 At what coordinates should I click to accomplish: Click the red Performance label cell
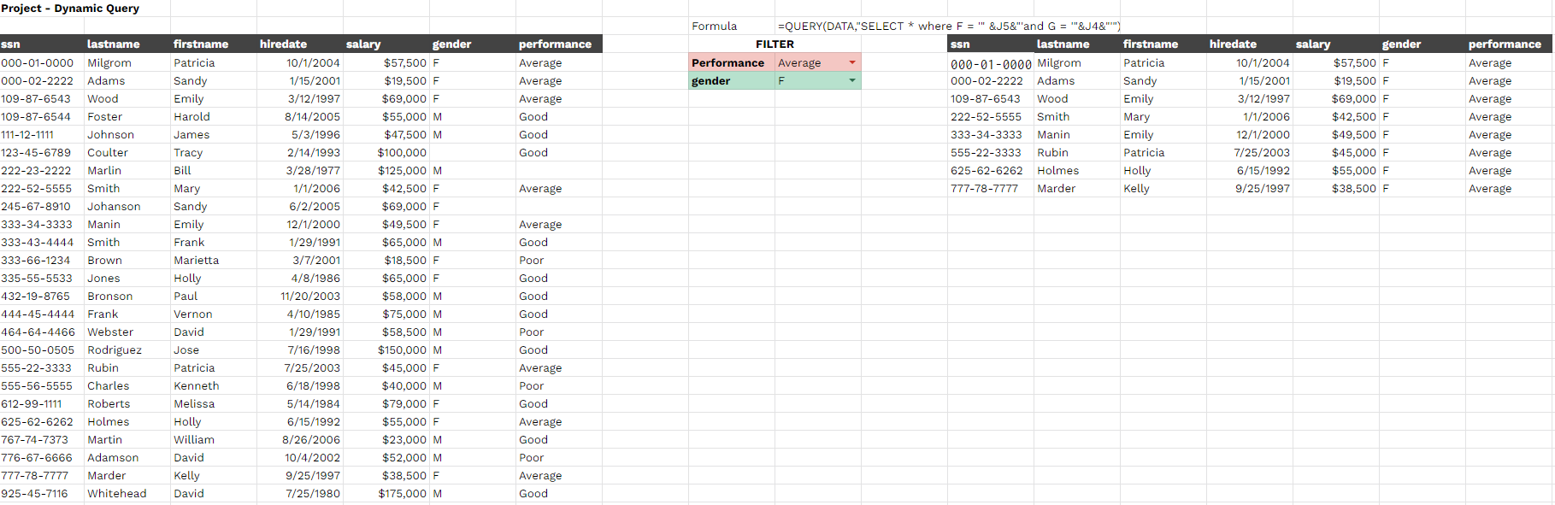pos(732,62)
